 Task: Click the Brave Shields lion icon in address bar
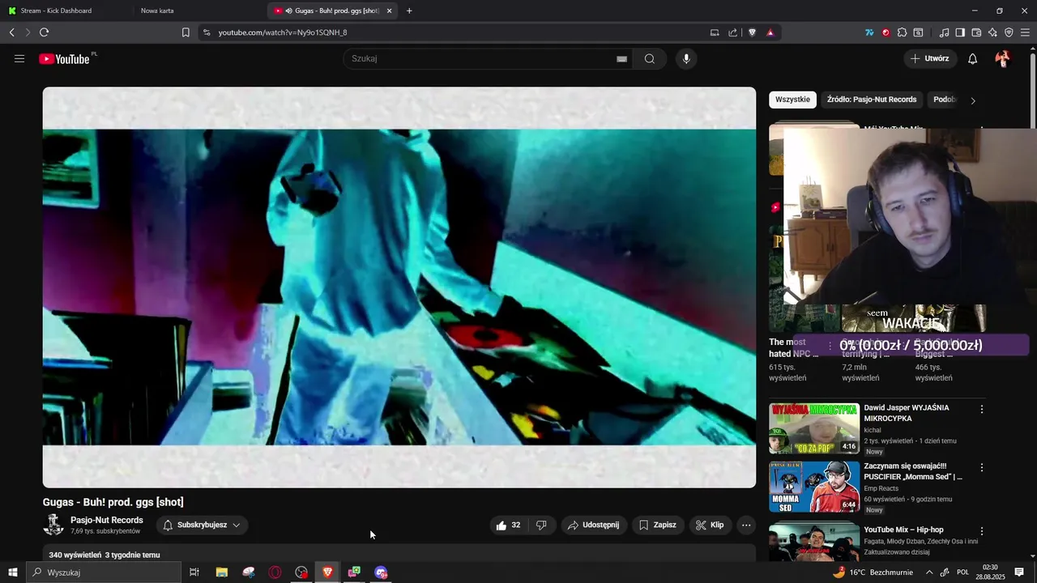[752, 32]
